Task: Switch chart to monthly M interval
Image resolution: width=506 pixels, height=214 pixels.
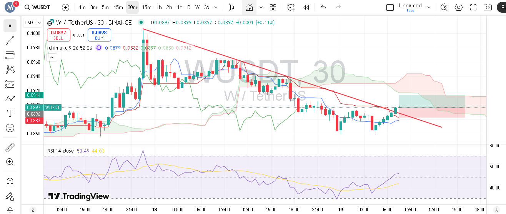Action: click(x=207, y=7)
